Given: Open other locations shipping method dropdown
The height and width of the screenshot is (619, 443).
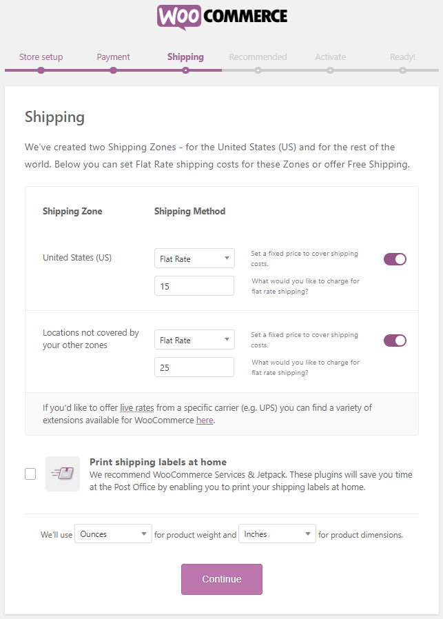Looking at the screenshot, I should coord(194,340).
